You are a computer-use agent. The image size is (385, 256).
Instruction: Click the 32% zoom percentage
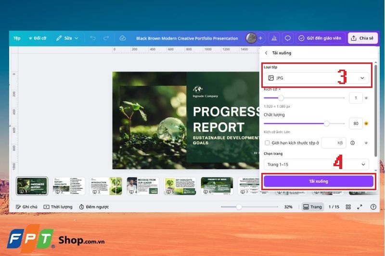click(288, 207)
